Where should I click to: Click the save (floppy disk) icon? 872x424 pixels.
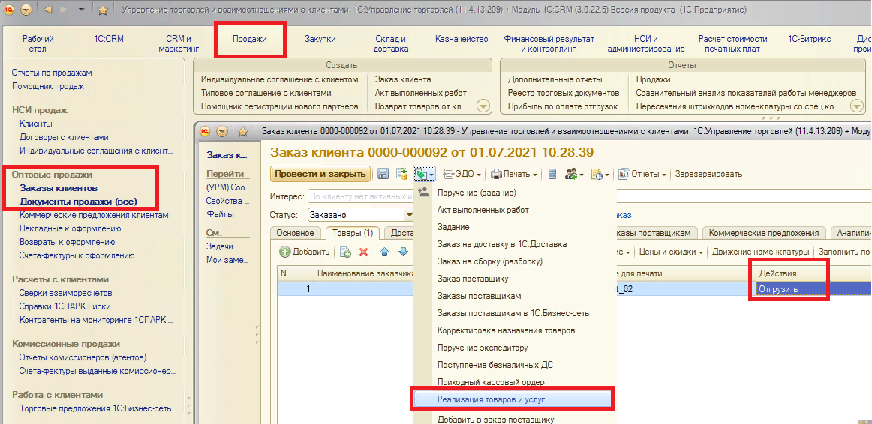click(383, 174)
